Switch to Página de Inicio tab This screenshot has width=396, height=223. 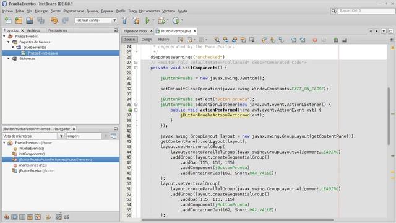[135, 31]
